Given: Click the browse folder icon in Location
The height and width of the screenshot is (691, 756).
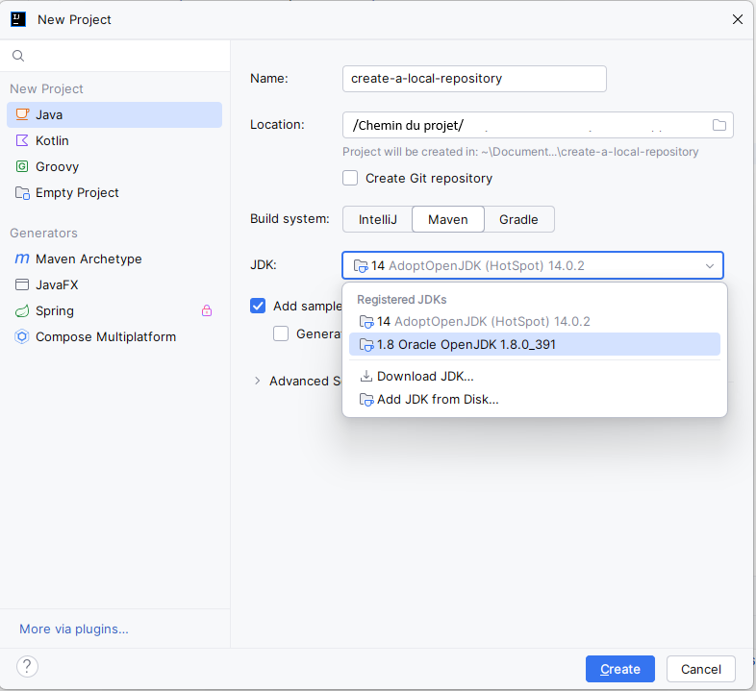Looking at the screenshot, I should [719, 125].
